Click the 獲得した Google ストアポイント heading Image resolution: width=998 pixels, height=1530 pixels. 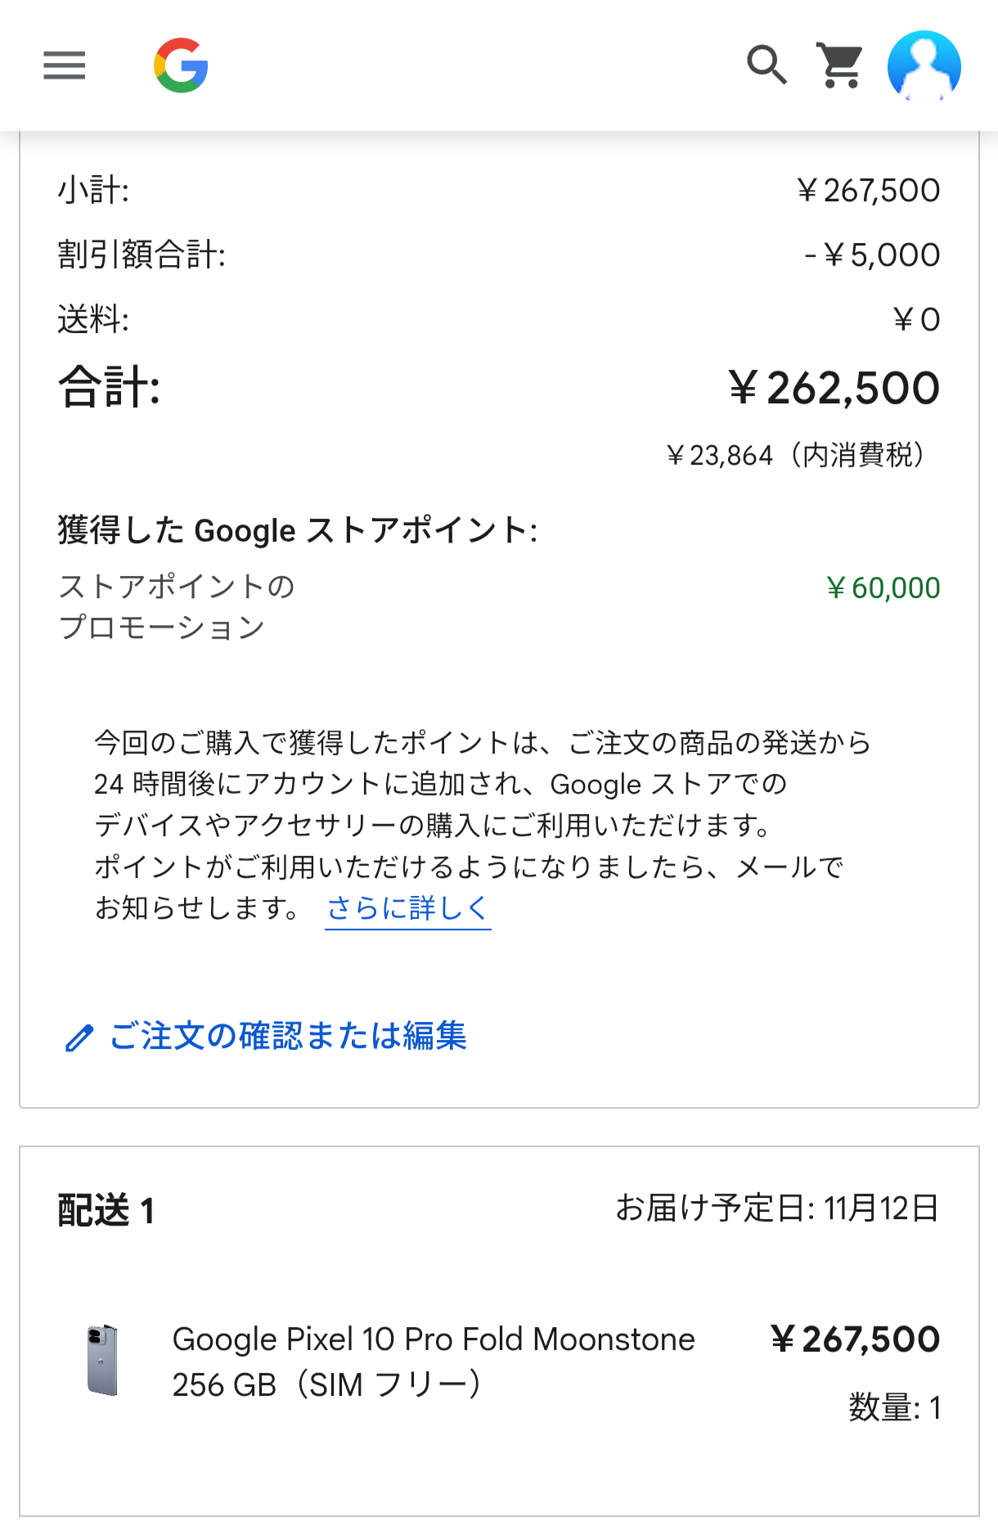coord(298,530)
